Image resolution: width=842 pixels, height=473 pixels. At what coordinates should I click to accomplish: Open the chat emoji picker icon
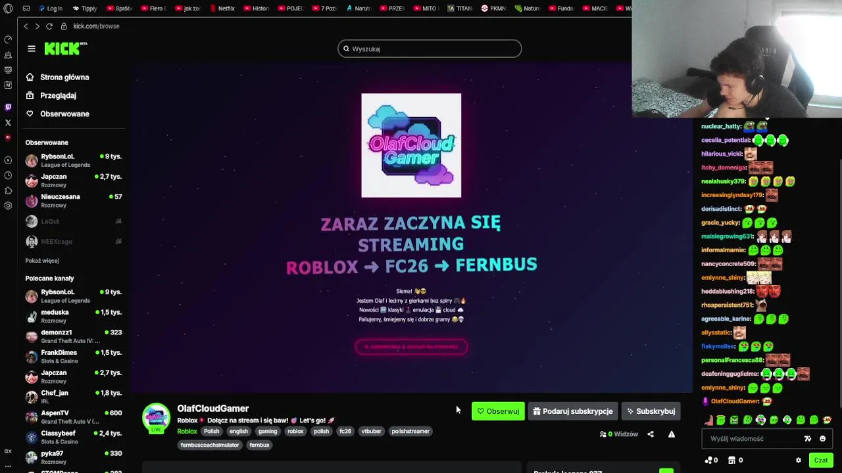(x=822, y=439)
